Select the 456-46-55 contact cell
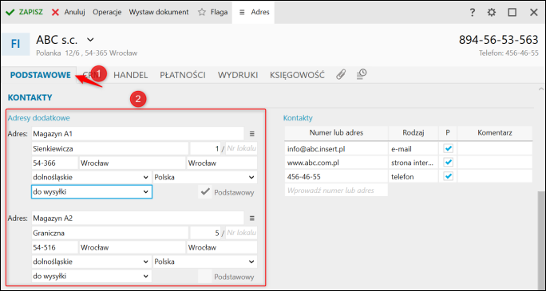The image size is (546, 291). coord(336,177)
